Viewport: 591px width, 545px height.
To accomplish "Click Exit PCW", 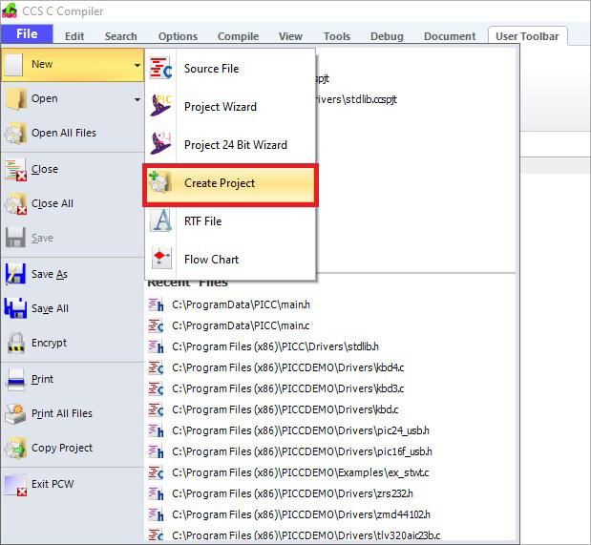I will tap(53, 484).
